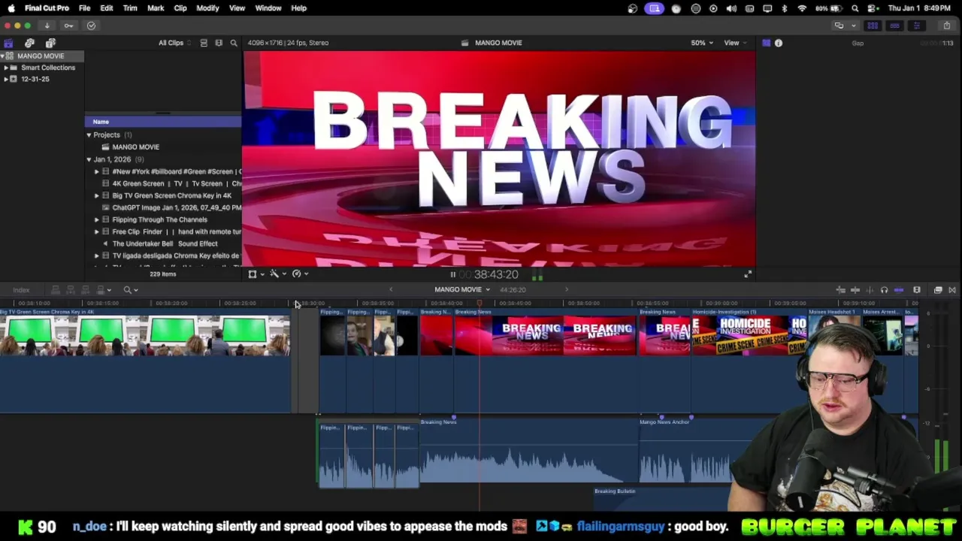Select the Info inspector tab icon

pyautogui.click(x=779, y=43)
